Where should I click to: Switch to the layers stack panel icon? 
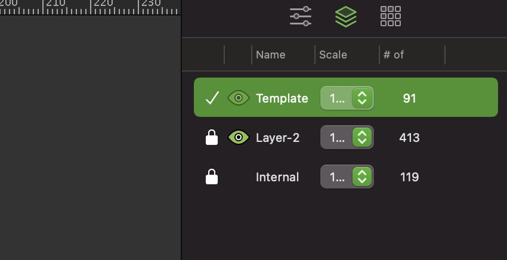tap(346, 16)
